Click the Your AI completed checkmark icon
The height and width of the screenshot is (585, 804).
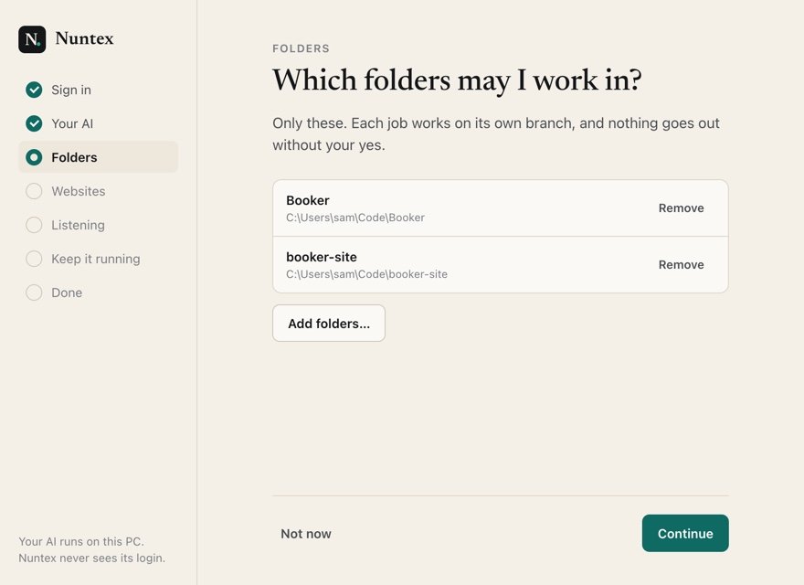[34, 123]
